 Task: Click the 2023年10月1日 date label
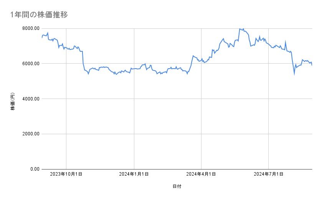66,174
